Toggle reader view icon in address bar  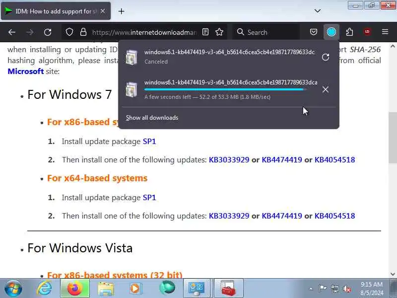205,32
